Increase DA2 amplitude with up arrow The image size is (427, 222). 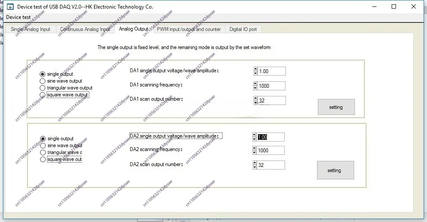click(x=254, y=135)
